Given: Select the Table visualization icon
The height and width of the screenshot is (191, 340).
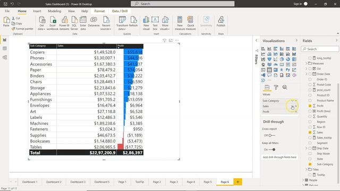Looking at the screenshot, I should click(x=269, y=70).
